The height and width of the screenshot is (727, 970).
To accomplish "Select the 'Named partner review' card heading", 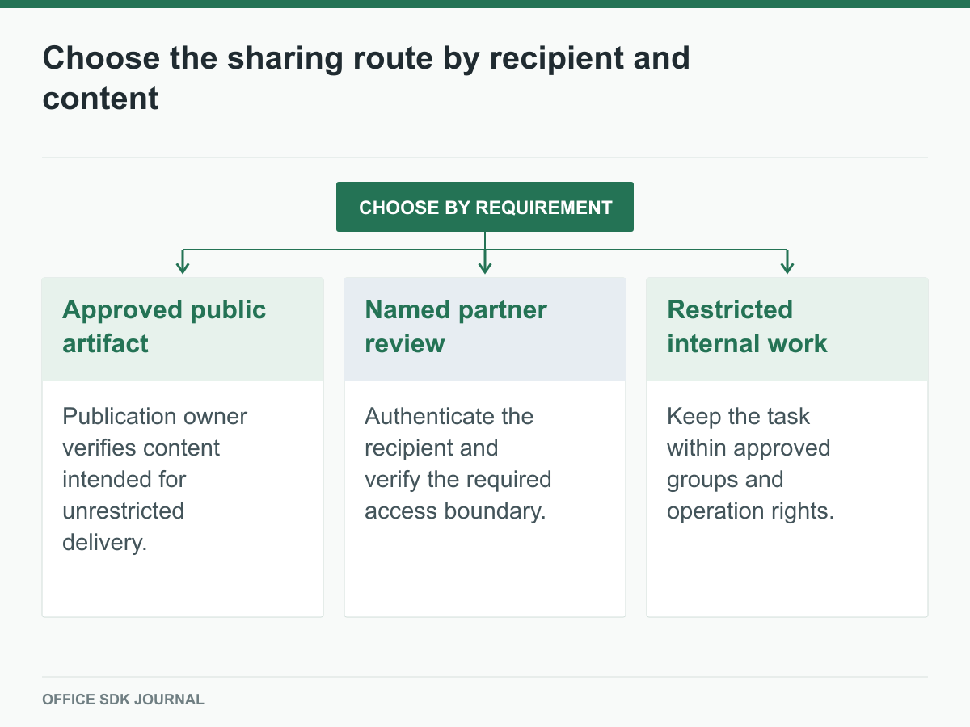I will (x=456, y=326).
